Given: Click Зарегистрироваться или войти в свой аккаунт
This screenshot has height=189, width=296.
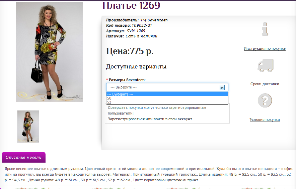Looking at the screenshot, I should coord(150,119).
